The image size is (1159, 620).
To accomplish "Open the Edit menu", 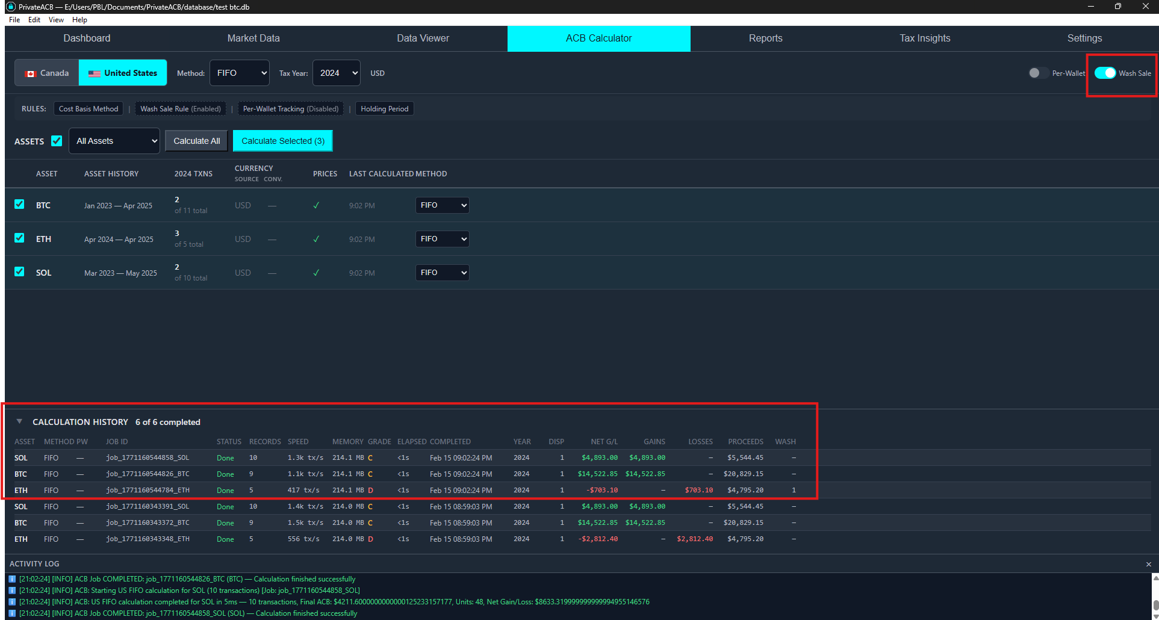I will (34, 20).
